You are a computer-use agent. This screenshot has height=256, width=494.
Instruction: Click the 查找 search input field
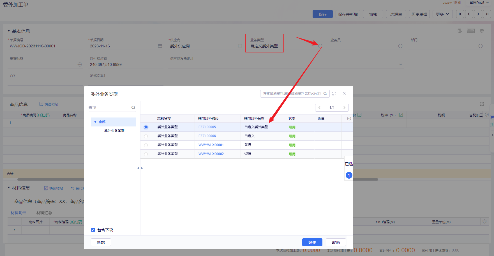[x=109, y=108]
